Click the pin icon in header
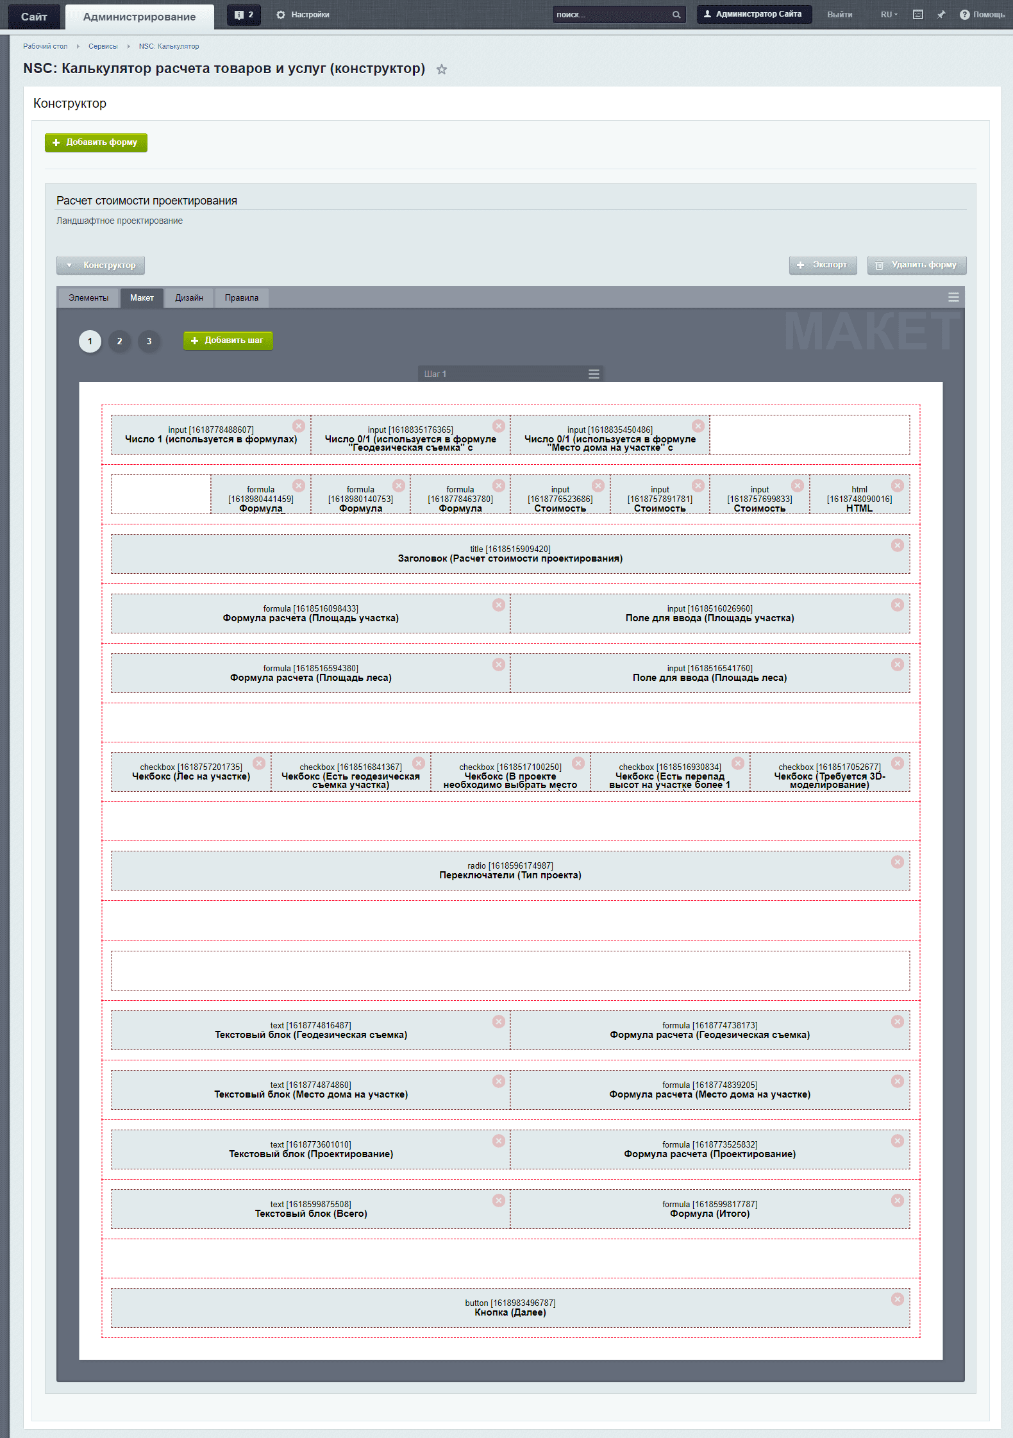 [941, 15]
